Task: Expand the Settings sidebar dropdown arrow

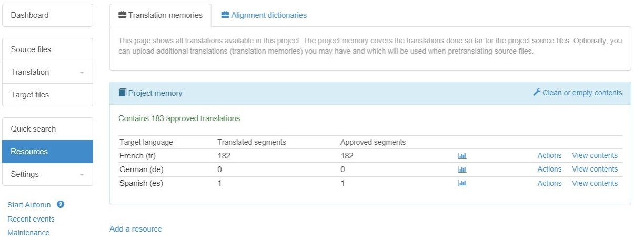Action: pos(82,175)
